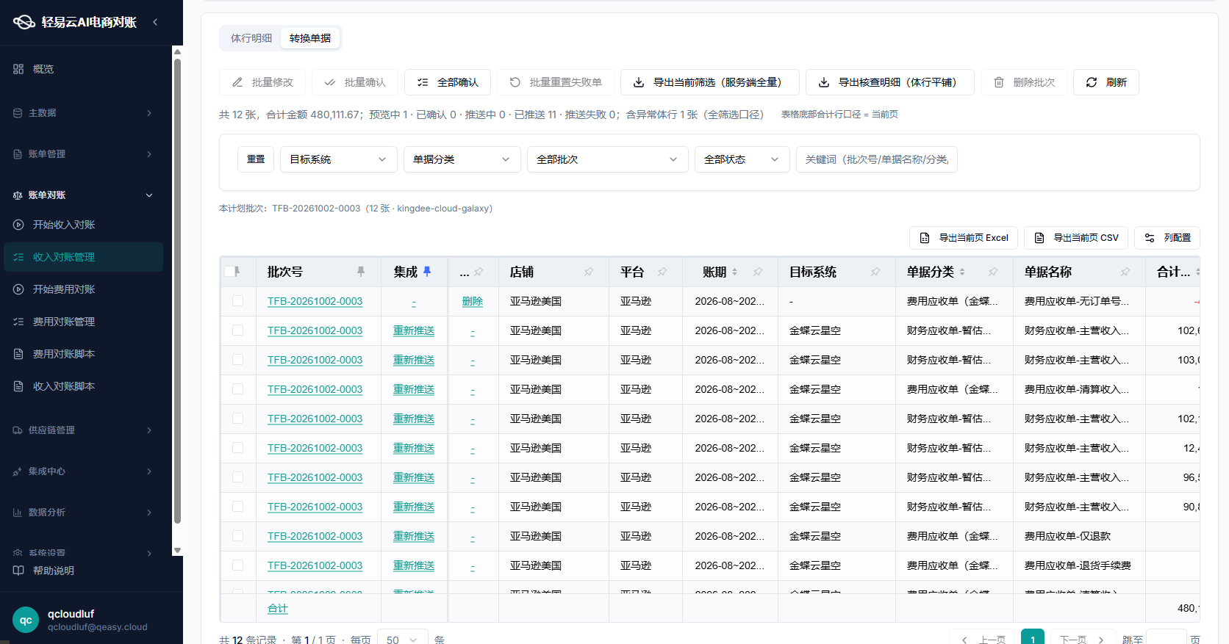
Task: Click the 关键词 search input field
Action: pyautogui.click(x=877, y=159)
